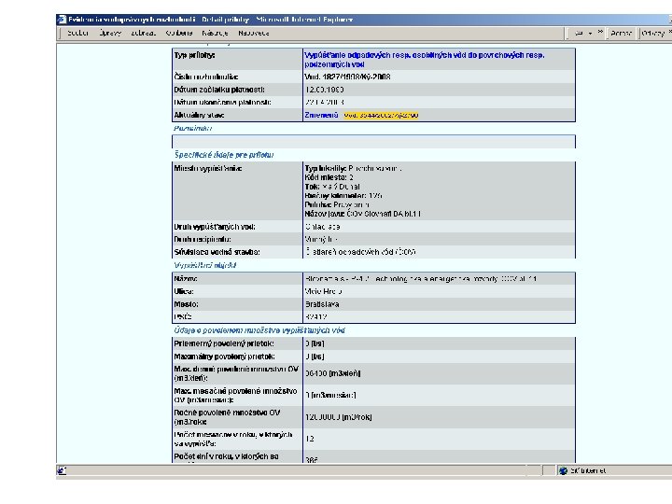This screenshot has width=672, height=504.
Task: Select the Ročné povolené množstvo OV label
Action: [x=227, y=417]
